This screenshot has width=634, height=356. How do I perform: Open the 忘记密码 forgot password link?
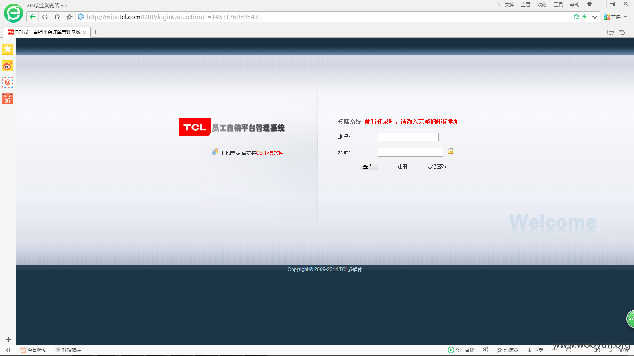click(436, 166)
